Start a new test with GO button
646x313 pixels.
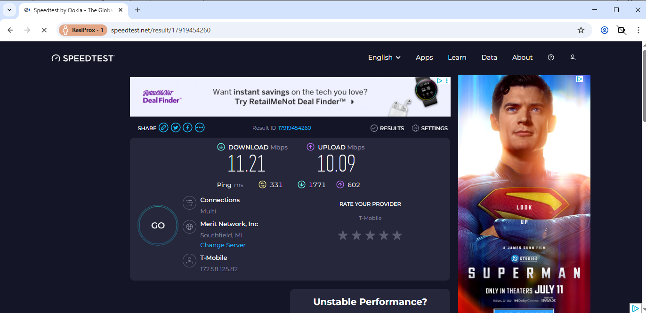click(x=158, y=226)
